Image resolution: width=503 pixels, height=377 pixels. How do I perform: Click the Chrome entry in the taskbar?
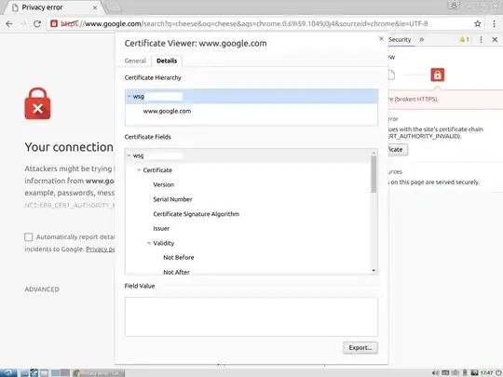pos(99,373)
